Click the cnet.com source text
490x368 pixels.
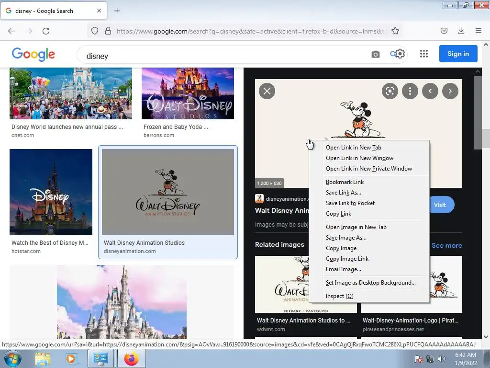pyautogui.click(x=22, y=135)
